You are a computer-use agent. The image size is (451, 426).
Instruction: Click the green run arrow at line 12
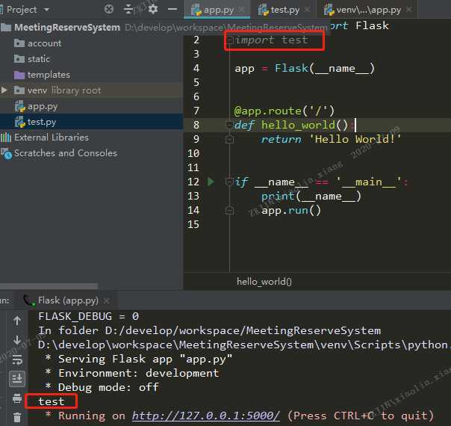click(x=211, y=182)
